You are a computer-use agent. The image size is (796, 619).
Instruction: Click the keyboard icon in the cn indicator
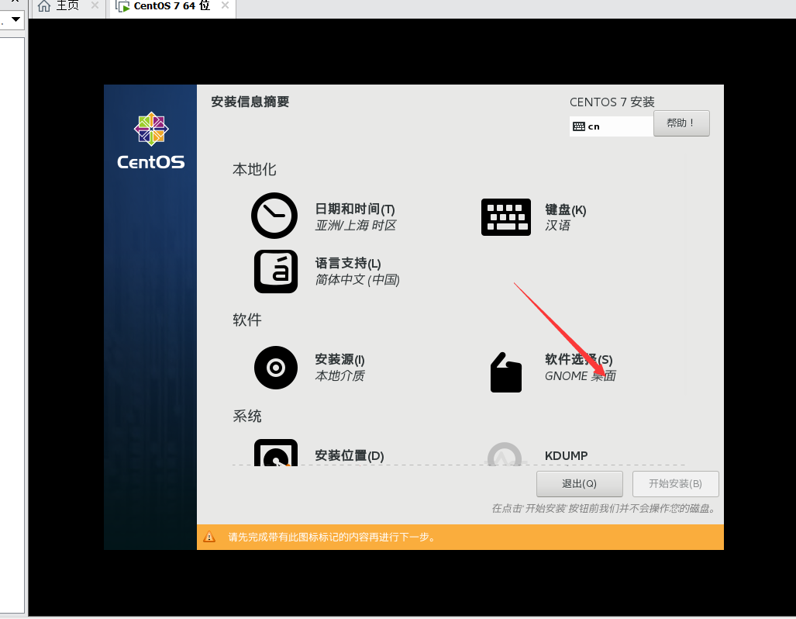(579, 126)
